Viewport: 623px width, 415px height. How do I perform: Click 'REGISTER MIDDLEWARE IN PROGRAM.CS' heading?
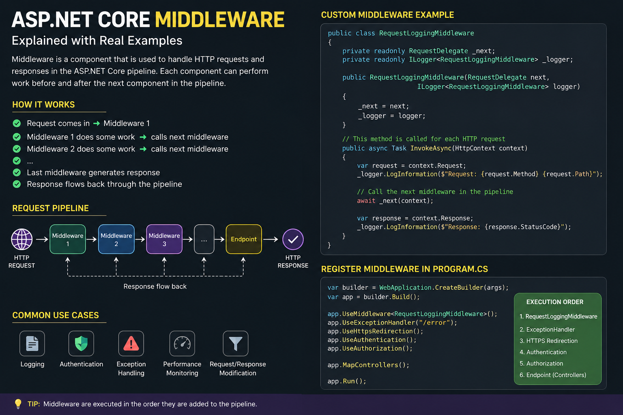click(x=404, y=269)
